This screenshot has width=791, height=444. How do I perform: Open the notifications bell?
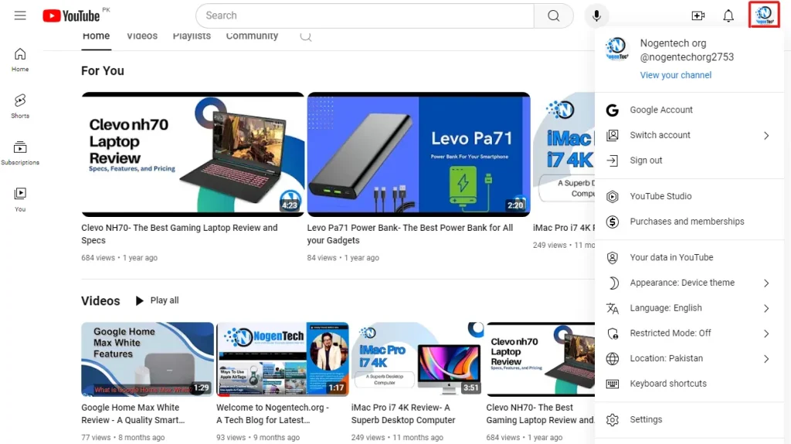coord(728,15)
